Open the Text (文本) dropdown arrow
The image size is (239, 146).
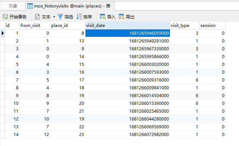click(x=54, y=17)
